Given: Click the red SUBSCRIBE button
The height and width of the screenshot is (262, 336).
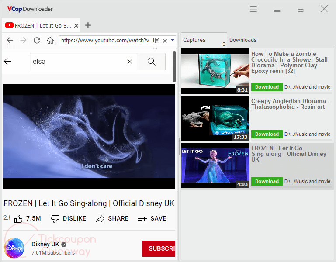Looking at the screenshot, I should click(x=159, y=248).
